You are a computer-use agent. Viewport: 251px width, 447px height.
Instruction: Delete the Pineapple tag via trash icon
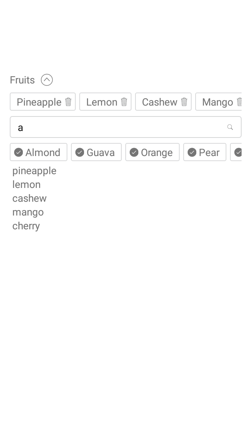click(x=68, y=102)
